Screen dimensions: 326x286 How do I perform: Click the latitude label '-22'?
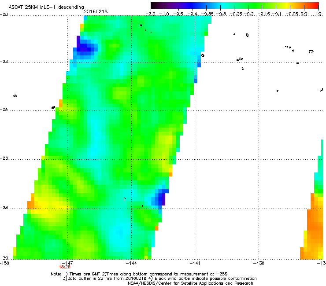tap(4, 62)
